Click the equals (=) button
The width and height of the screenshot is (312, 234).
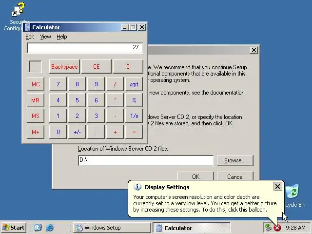click(134, 132)
